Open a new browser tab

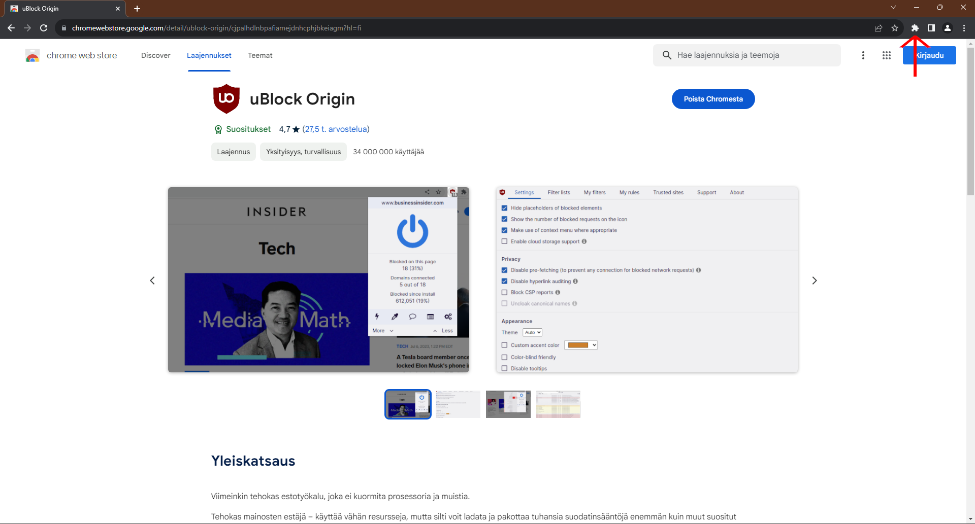(137, 9)
